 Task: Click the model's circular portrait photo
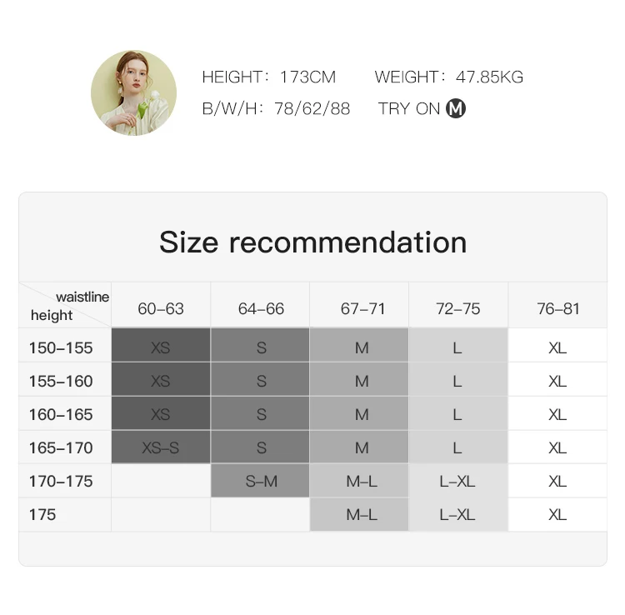(133, 92)
